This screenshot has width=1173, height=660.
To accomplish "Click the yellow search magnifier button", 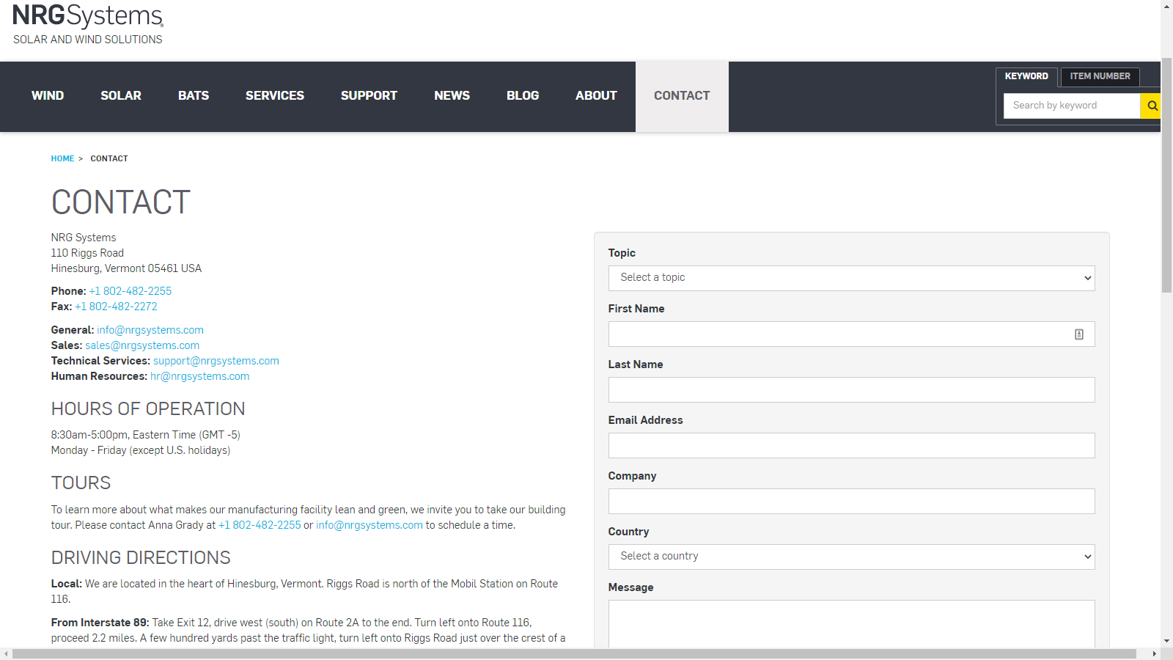I will click(1151, 106).
